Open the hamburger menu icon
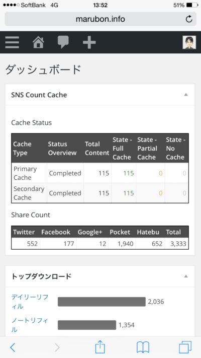Image resolution: width=201 pixels, height=358 pixels. pyautogui.click(x=12, y=42)
